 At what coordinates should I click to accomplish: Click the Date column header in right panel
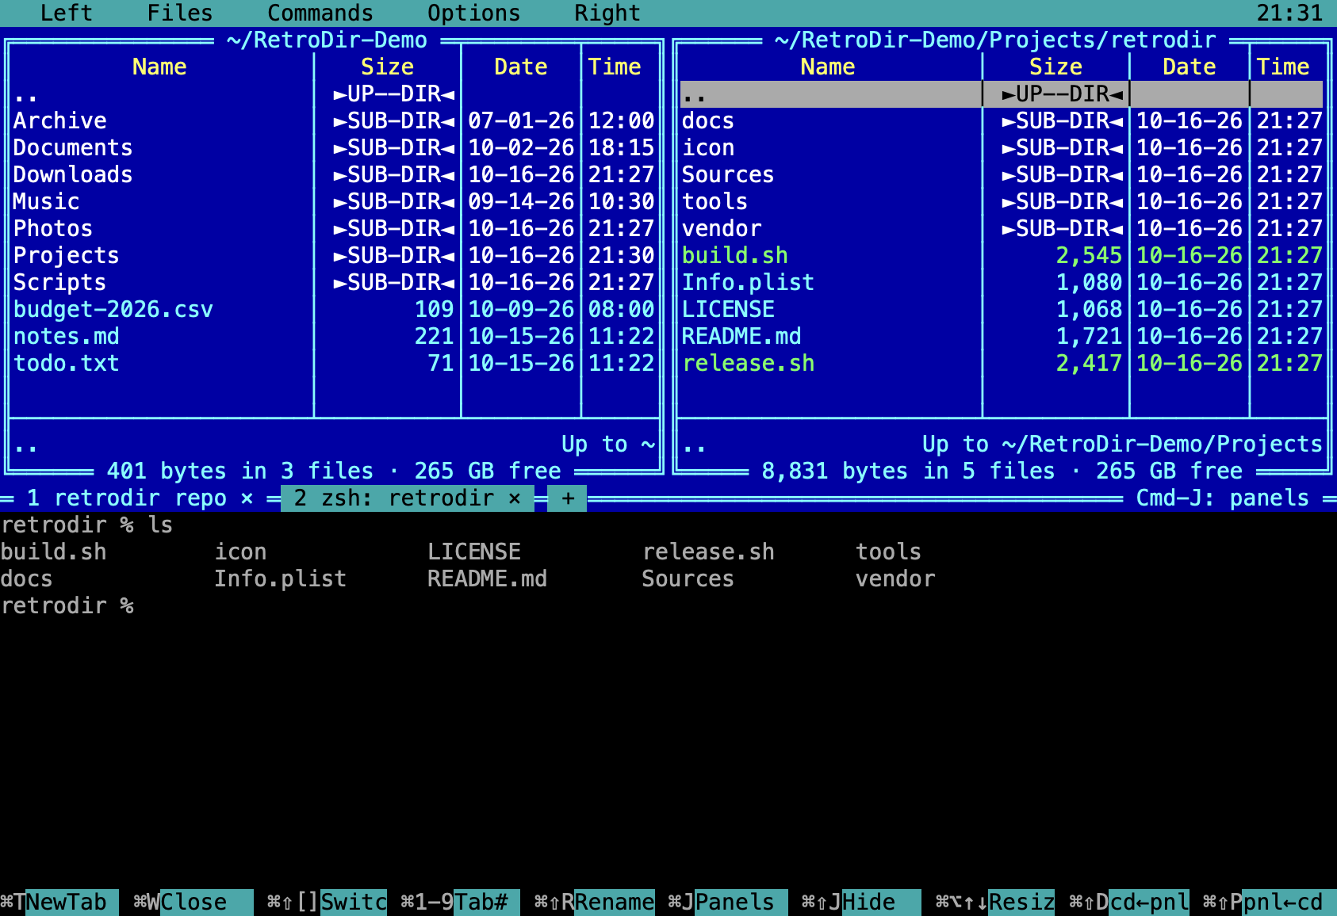pyautogui.click(x=1189, y=67)
